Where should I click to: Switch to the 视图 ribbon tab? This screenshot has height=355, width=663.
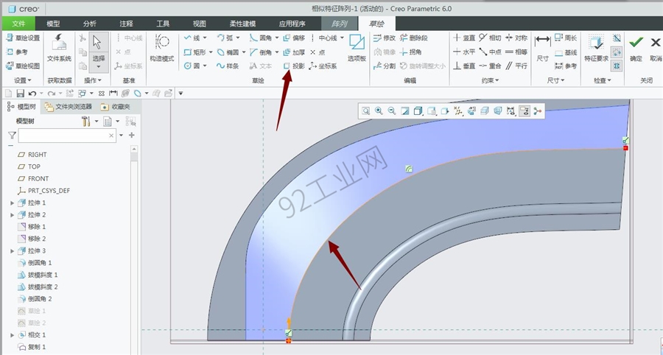click(199, 24)
